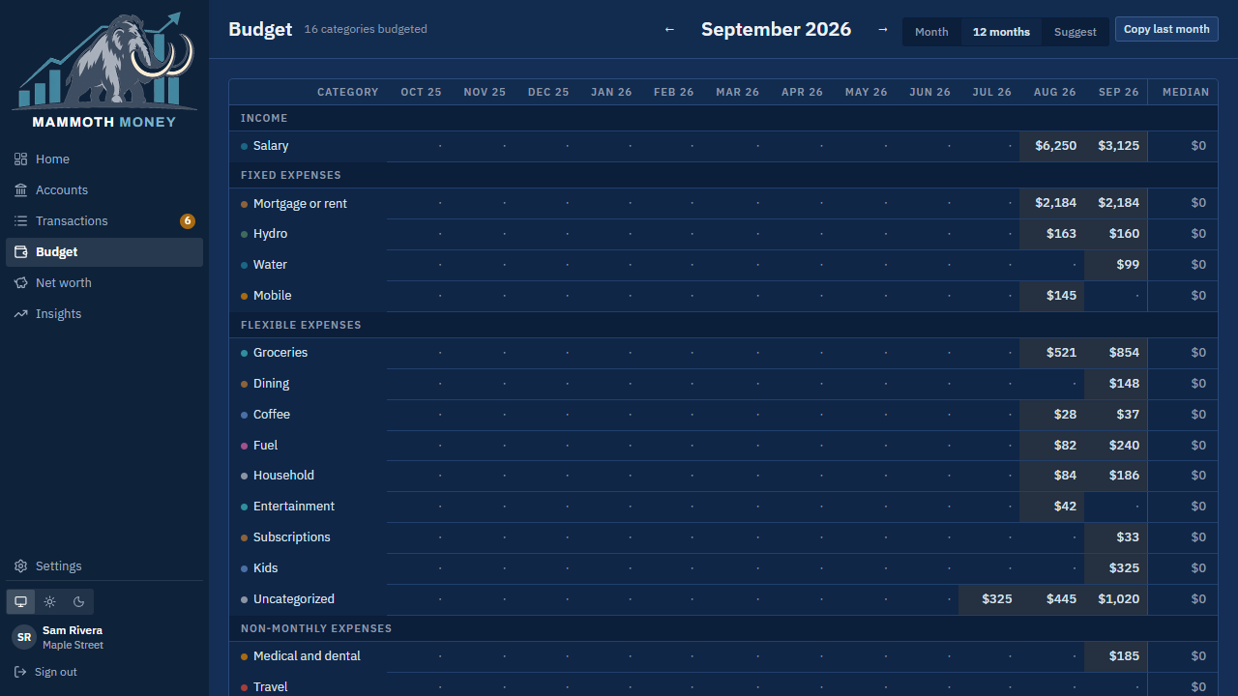Click the Sam Rivera user name
Screen dimensions: 1238x696
click(x=73, y=630)
